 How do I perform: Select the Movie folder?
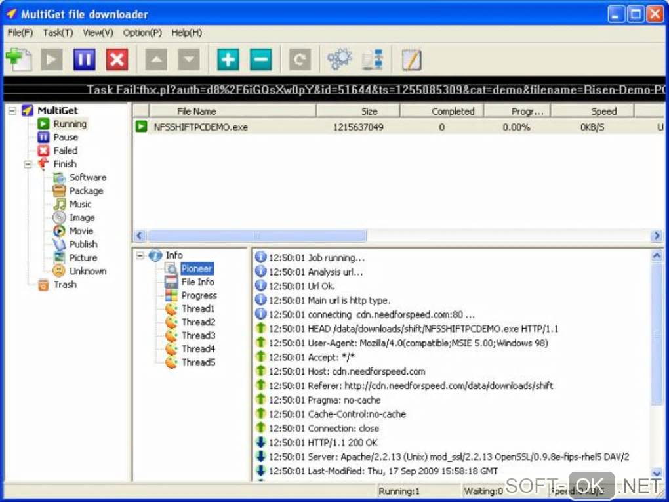click(x=81, y=231)
